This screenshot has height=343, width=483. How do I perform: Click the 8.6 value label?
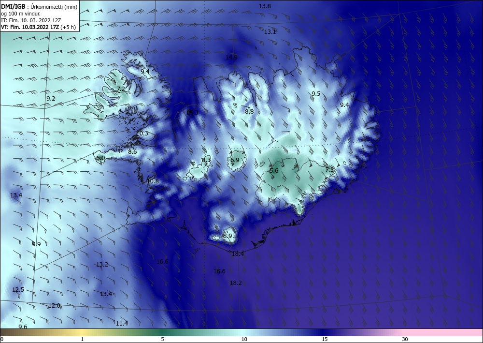pyautogui.click(x=132, y=152)
